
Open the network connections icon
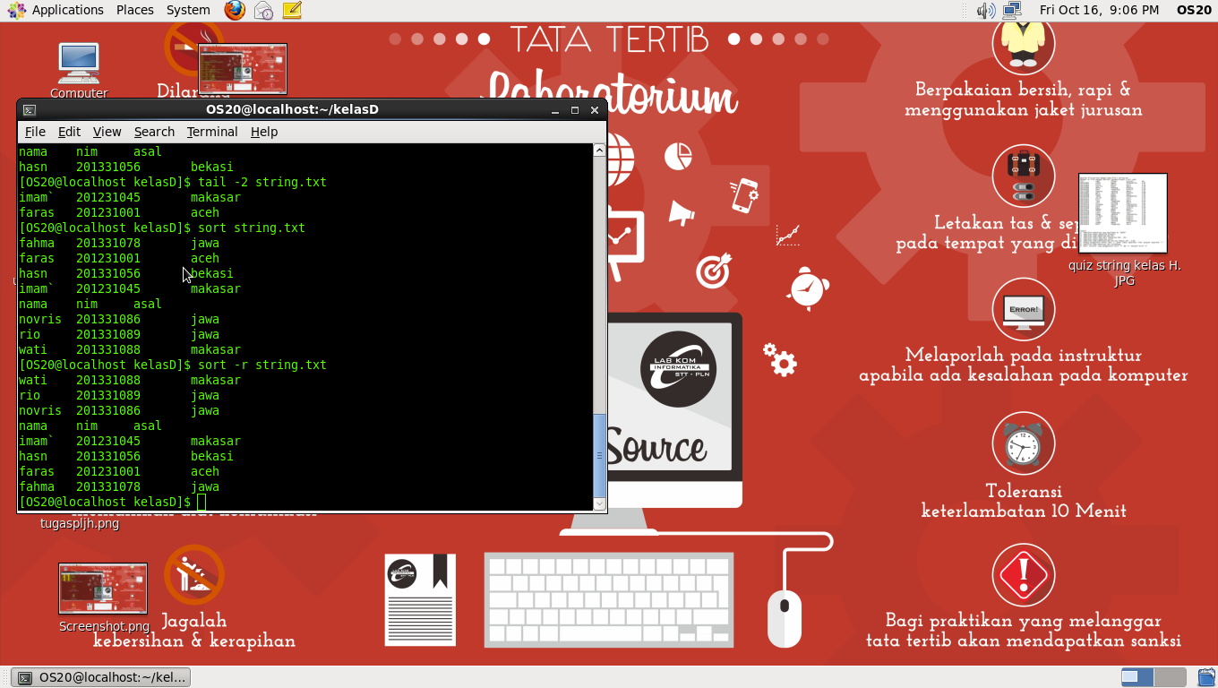click(x=1012, y=10)
